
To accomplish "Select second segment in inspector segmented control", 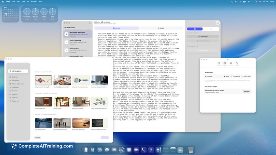I will tap(211, 29).
